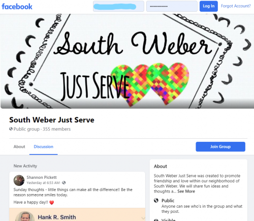The width and height of the screenshot is (254, 221).
Task: Click the Visible eye icon in About panel
Action: tap(156, 220)
